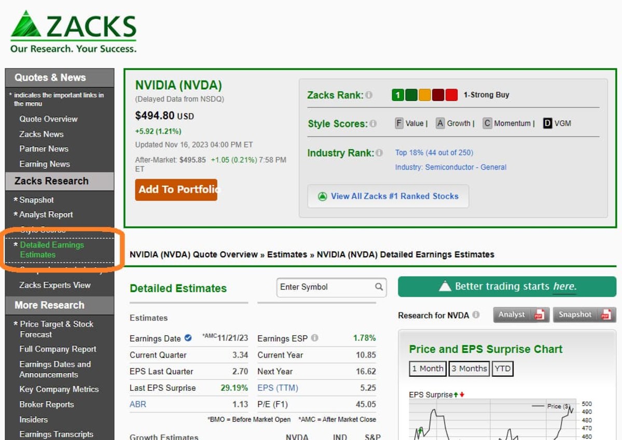This screenshot has width=622, height=440.
Task: Open Insiders in sidebar
Action: [x=33, y=419]
